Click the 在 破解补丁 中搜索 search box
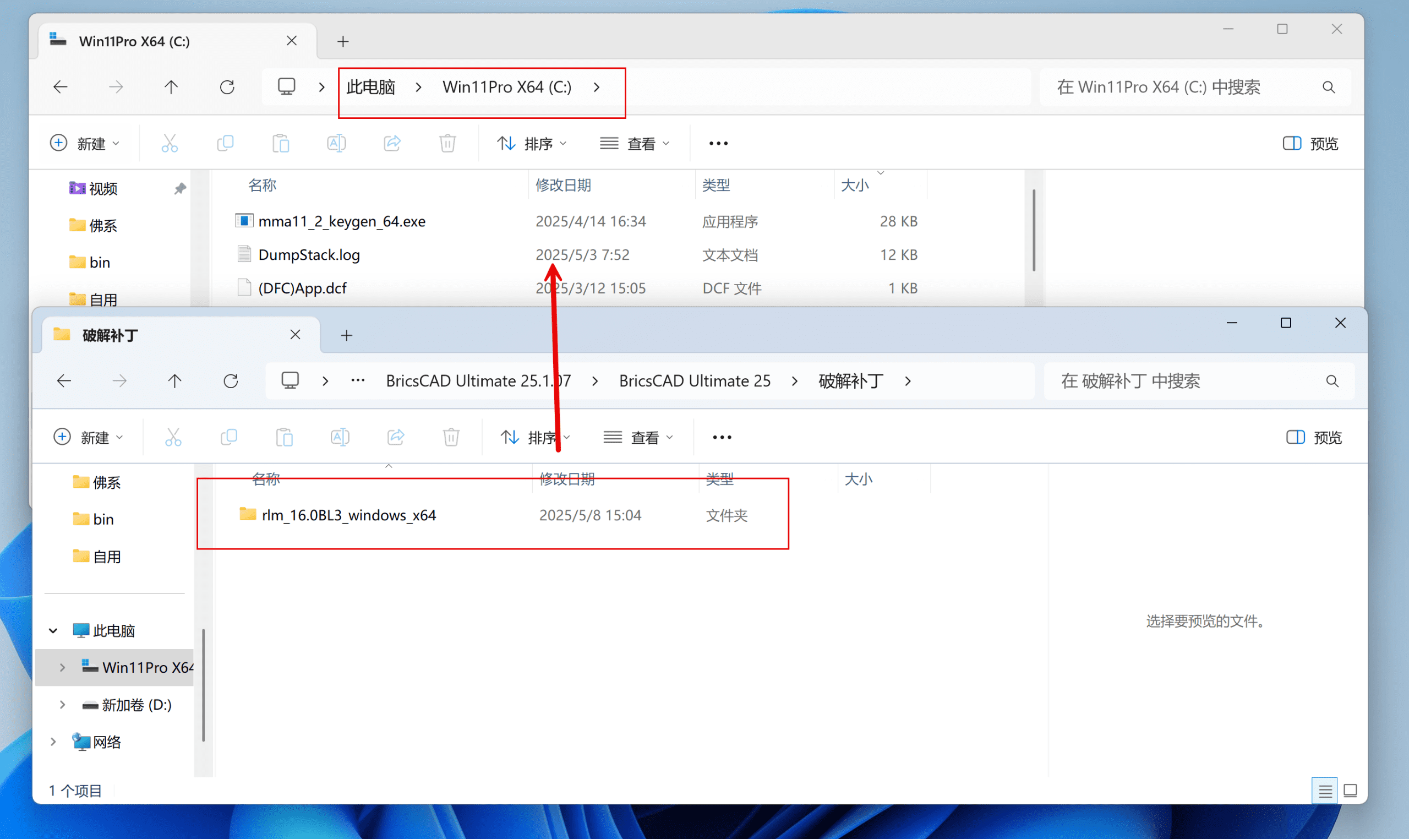Screen dimensions: 1409x839 [1187, 381]
